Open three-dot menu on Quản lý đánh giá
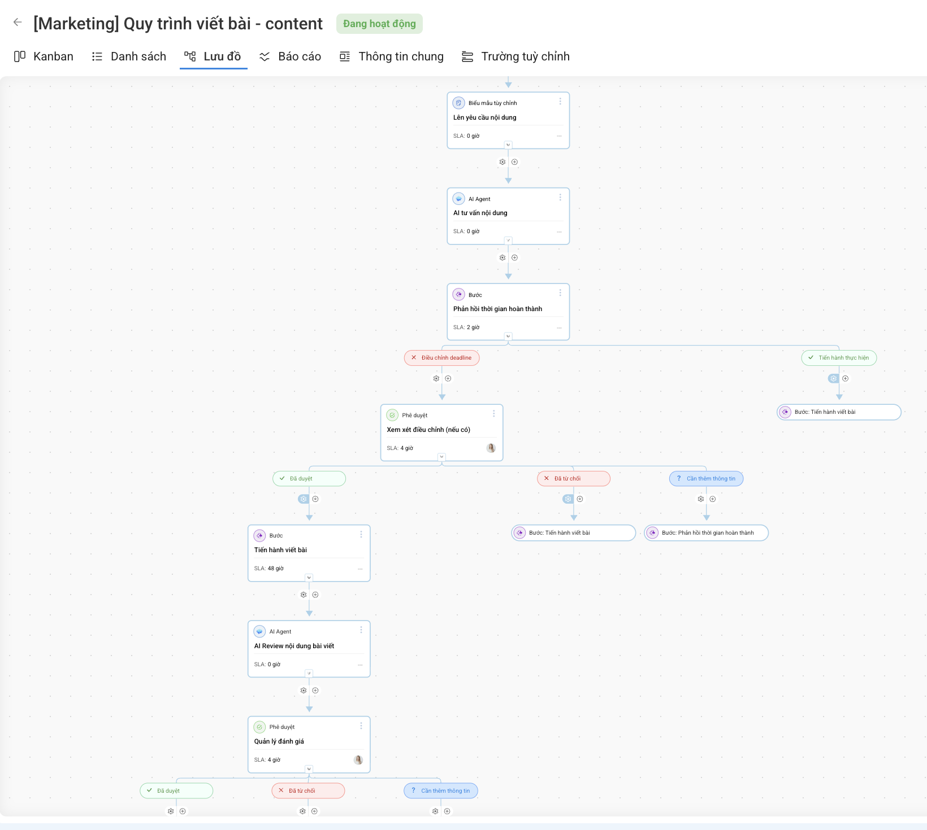This screenshot has height=830, width=927. pyautogui.click(x=361, y=726)
